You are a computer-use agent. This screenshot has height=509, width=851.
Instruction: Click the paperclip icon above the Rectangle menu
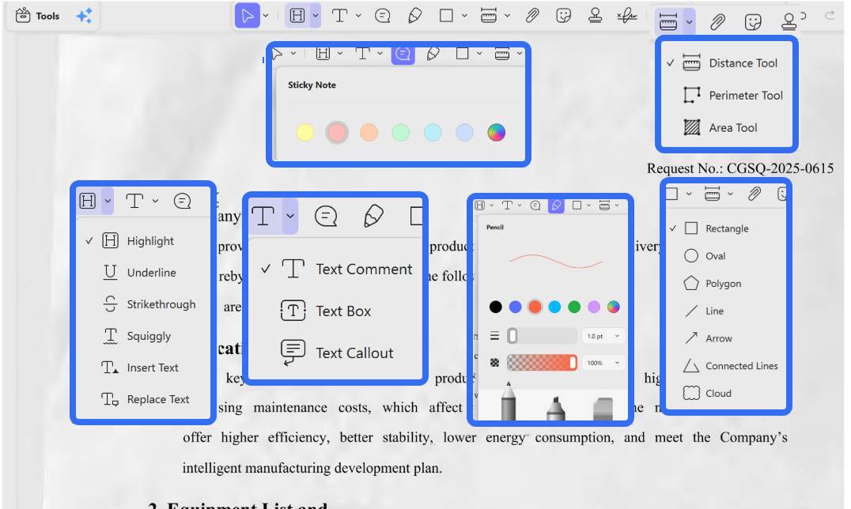pos(754,194)
